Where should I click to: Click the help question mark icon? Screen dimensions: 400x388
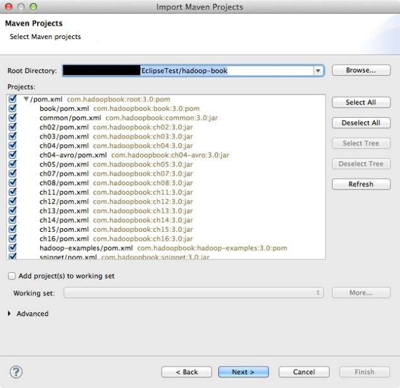(17, 372)
